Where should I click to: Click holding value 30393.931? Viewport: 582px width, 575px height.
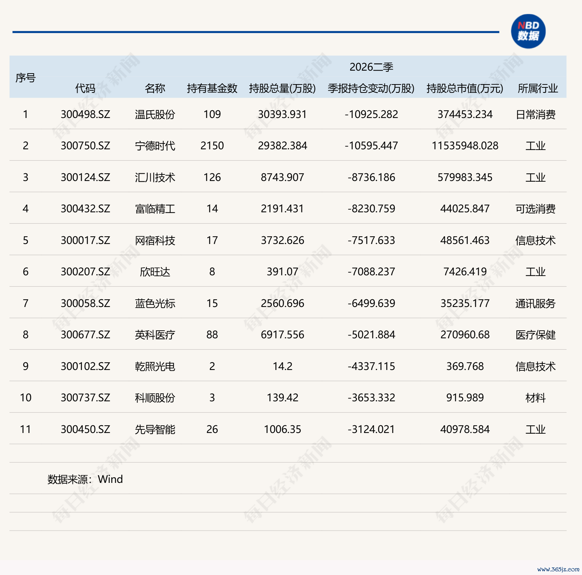click(x=282, y=114)
